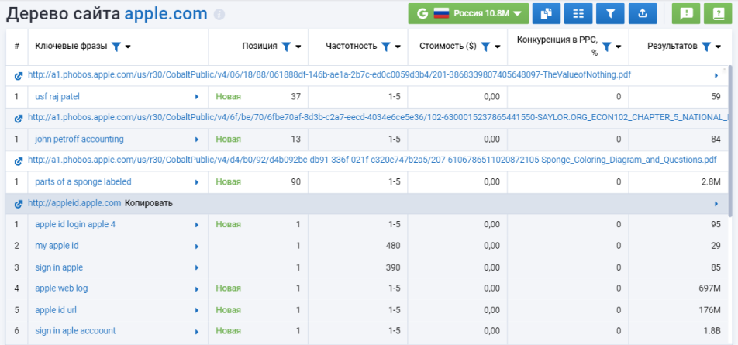Click apple.com in the page title

point(166,14)
